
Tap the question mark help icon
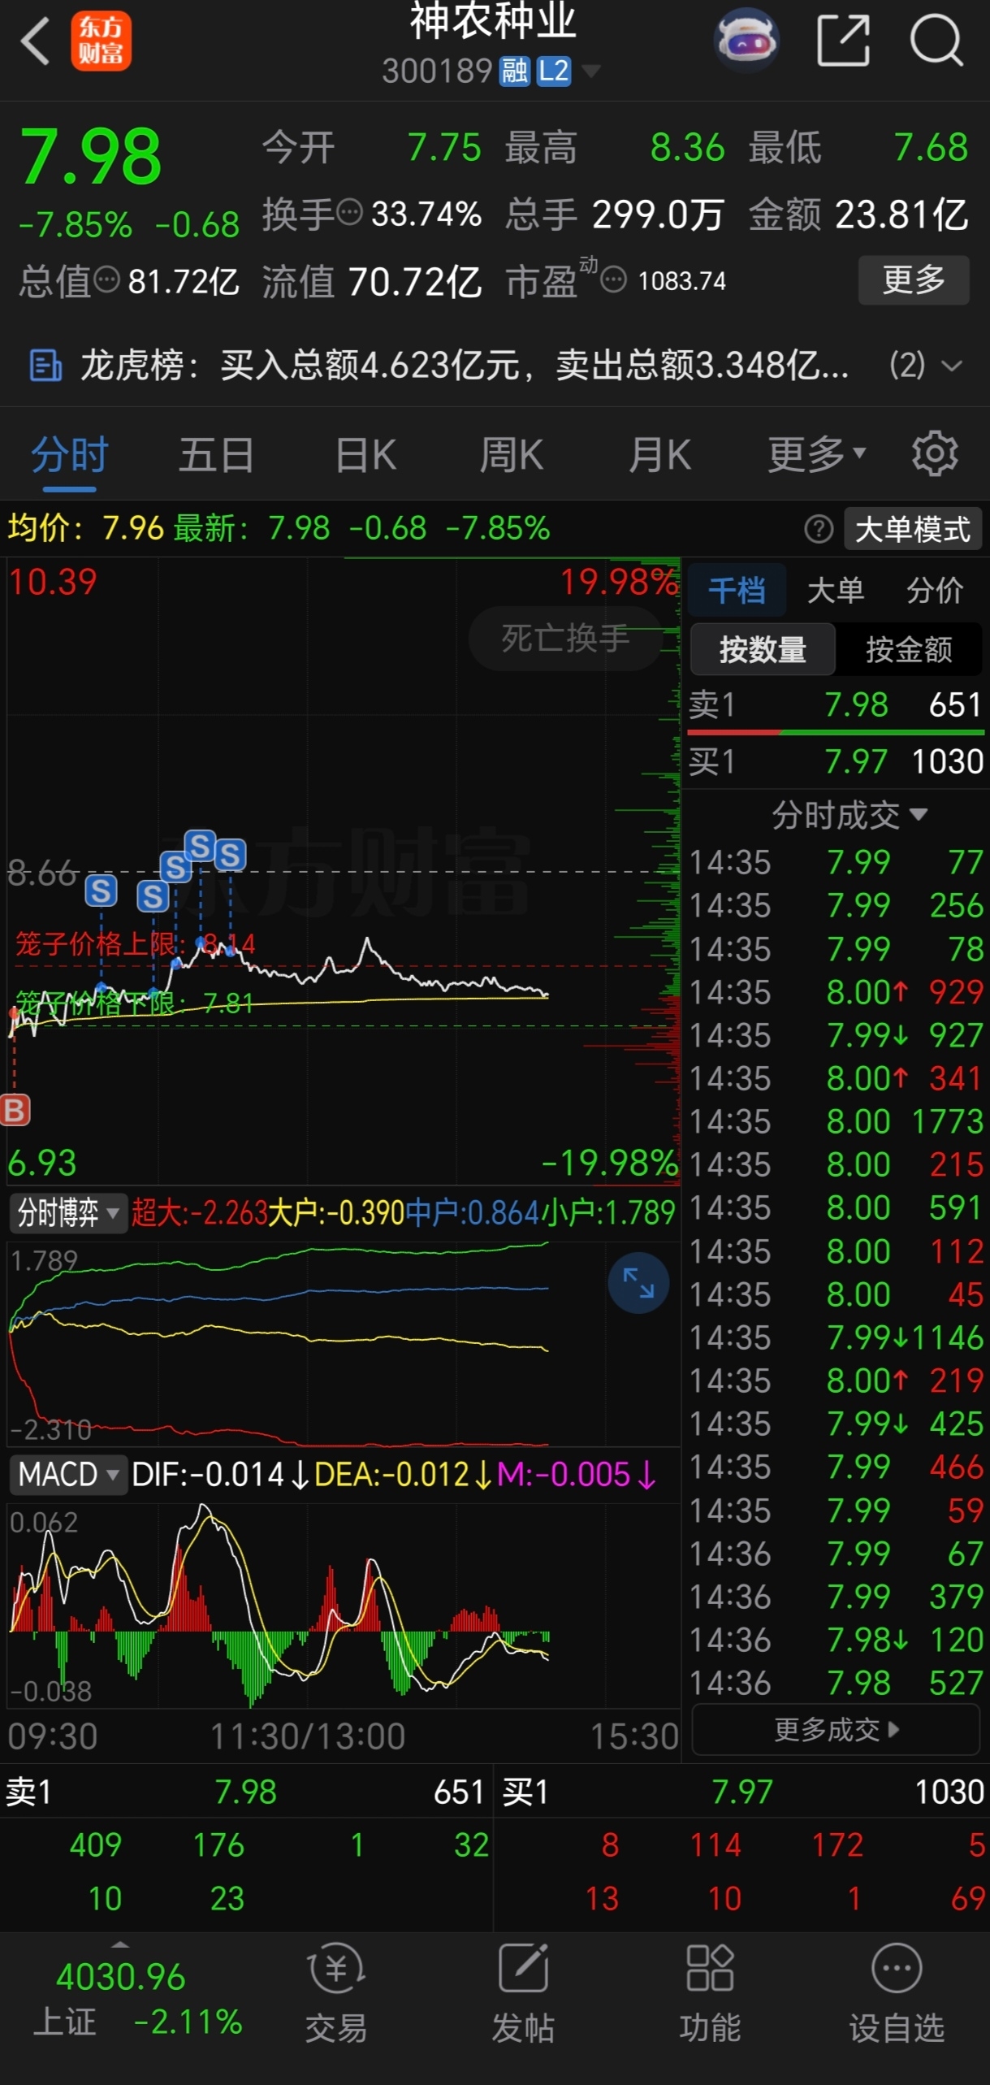coord(819,529)
